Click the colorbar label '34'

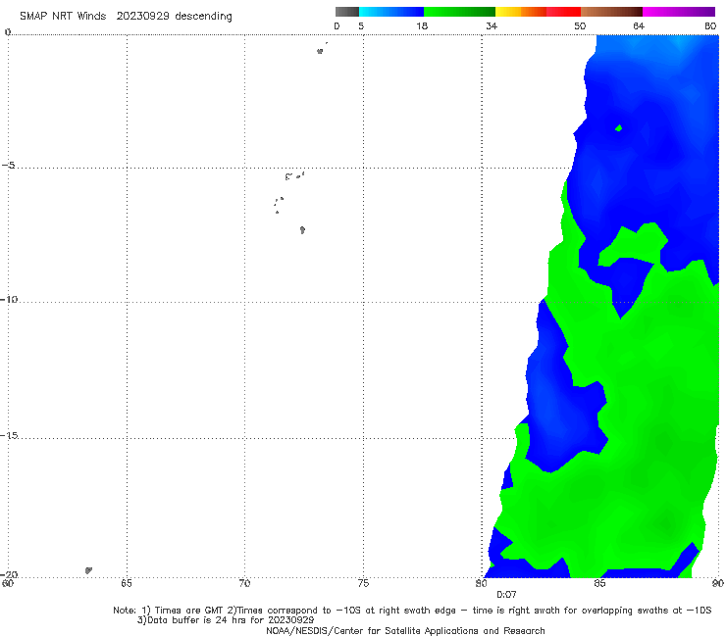pyautogui.click(x=492, y=26)
